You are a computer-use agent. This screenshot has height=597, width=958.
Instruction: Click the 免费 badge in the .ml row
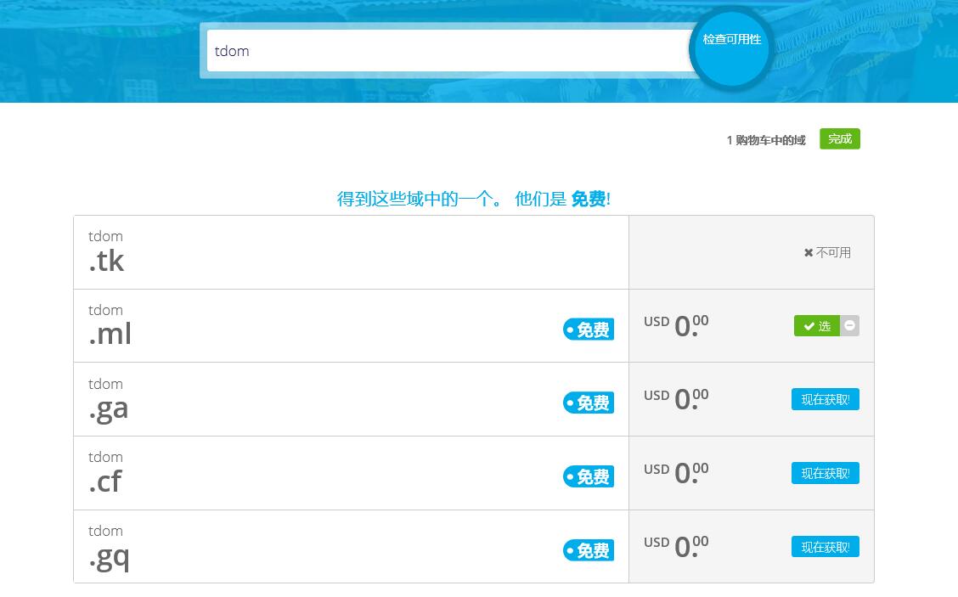point(589,329)
